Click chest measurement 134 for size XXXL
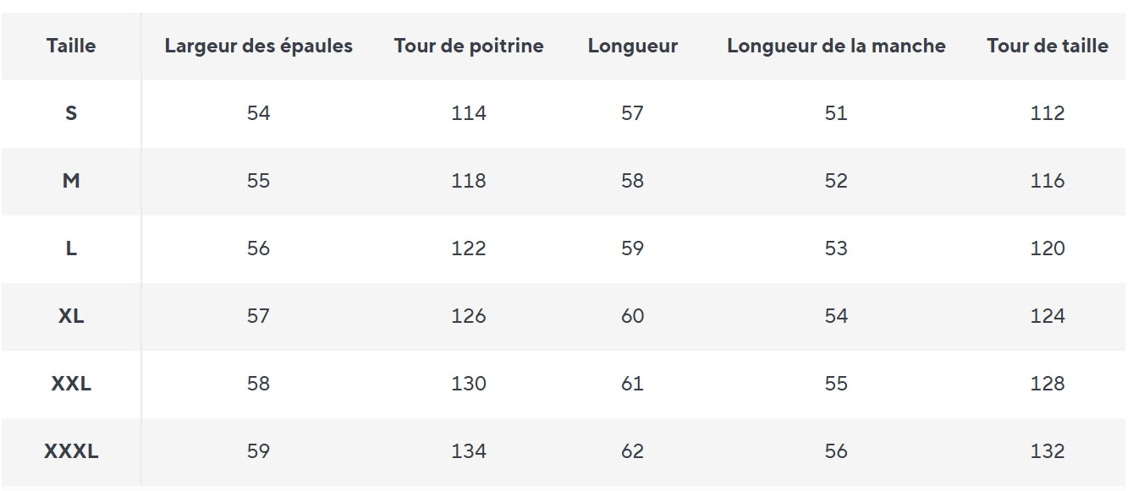The height and width of the screenshot is (491, 1133). point(469,451)
